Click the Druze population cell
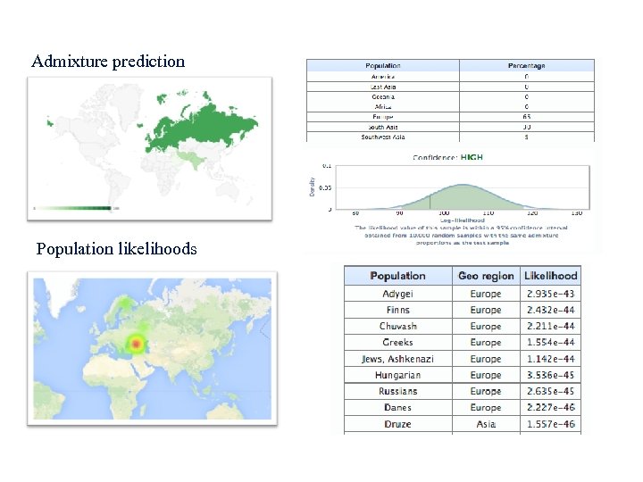 click(x=397, y=424)
